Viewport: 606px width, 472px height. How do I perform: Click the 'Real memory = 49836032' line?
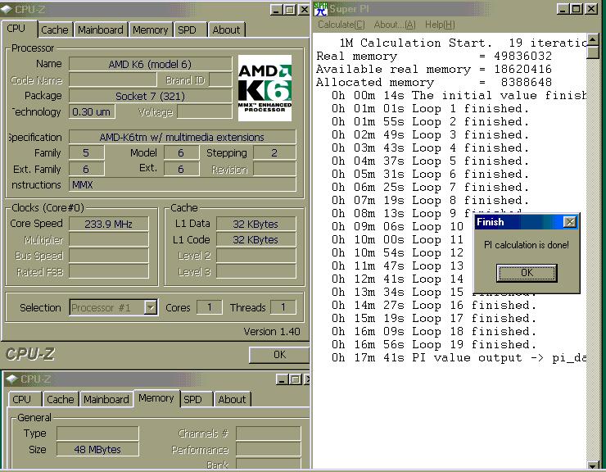pyautogui.click(x=434, y=56)
